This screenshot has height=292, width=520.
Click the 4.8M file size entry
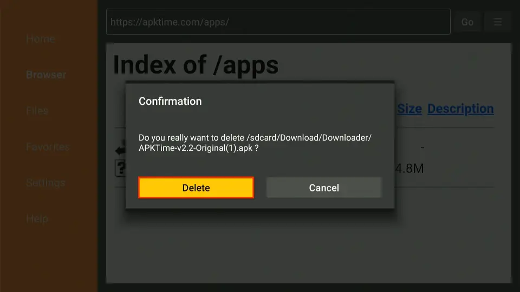409,169
